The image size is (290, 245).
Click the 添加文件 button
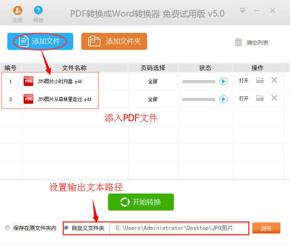pos(40,41)
